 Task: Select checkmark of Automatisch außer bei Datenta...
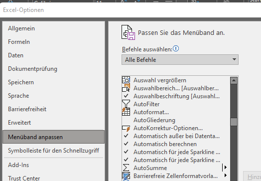(x=126, y=136)
